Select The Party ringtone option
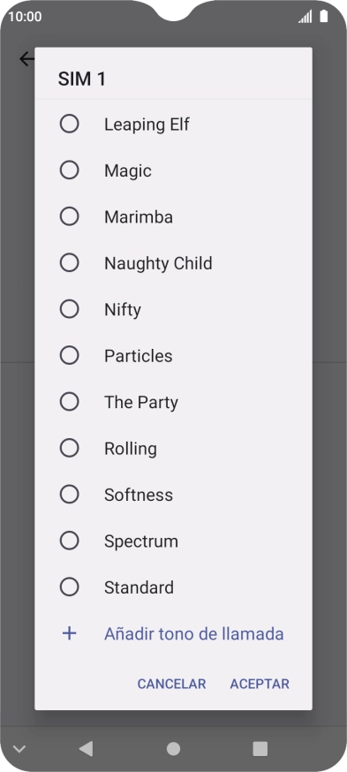This screenshot has height=772, width=347. coord(173,402)
